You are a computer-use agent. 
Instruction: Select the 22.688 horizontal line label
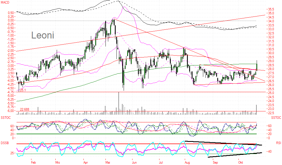click(x=25, y=109)
